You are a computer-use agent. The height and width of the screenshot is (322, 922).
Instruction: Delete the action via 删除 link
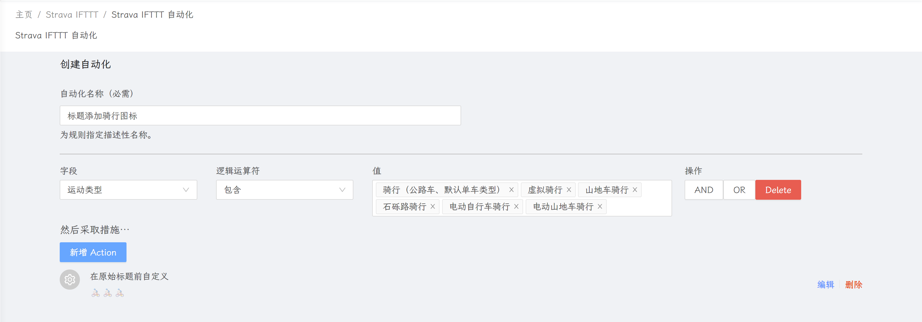pos(853,285)
